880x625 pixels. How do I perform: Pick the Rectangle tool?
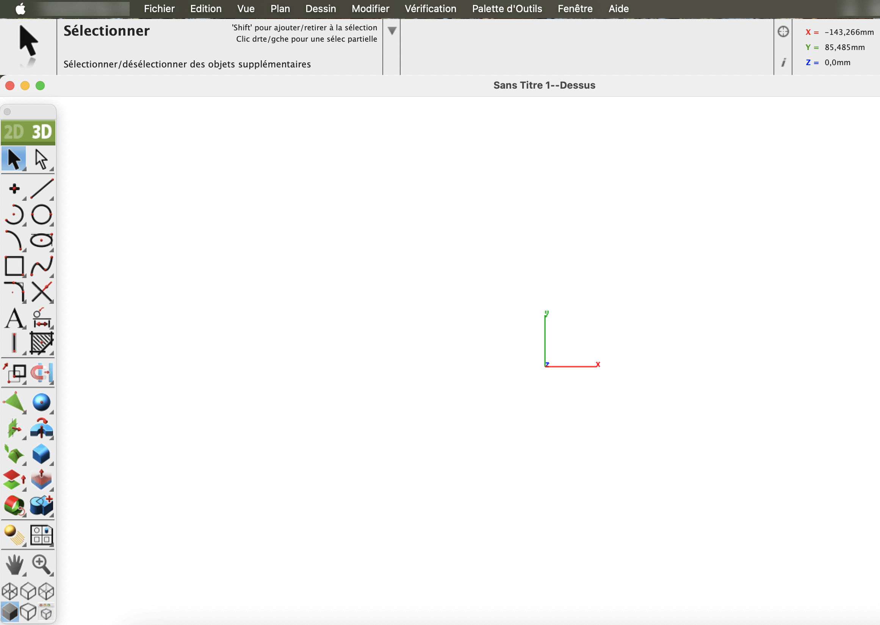pos(14,266)
